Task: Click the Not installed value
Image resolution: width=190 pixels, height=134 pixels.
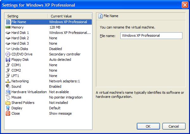Action: pos(59,103)
